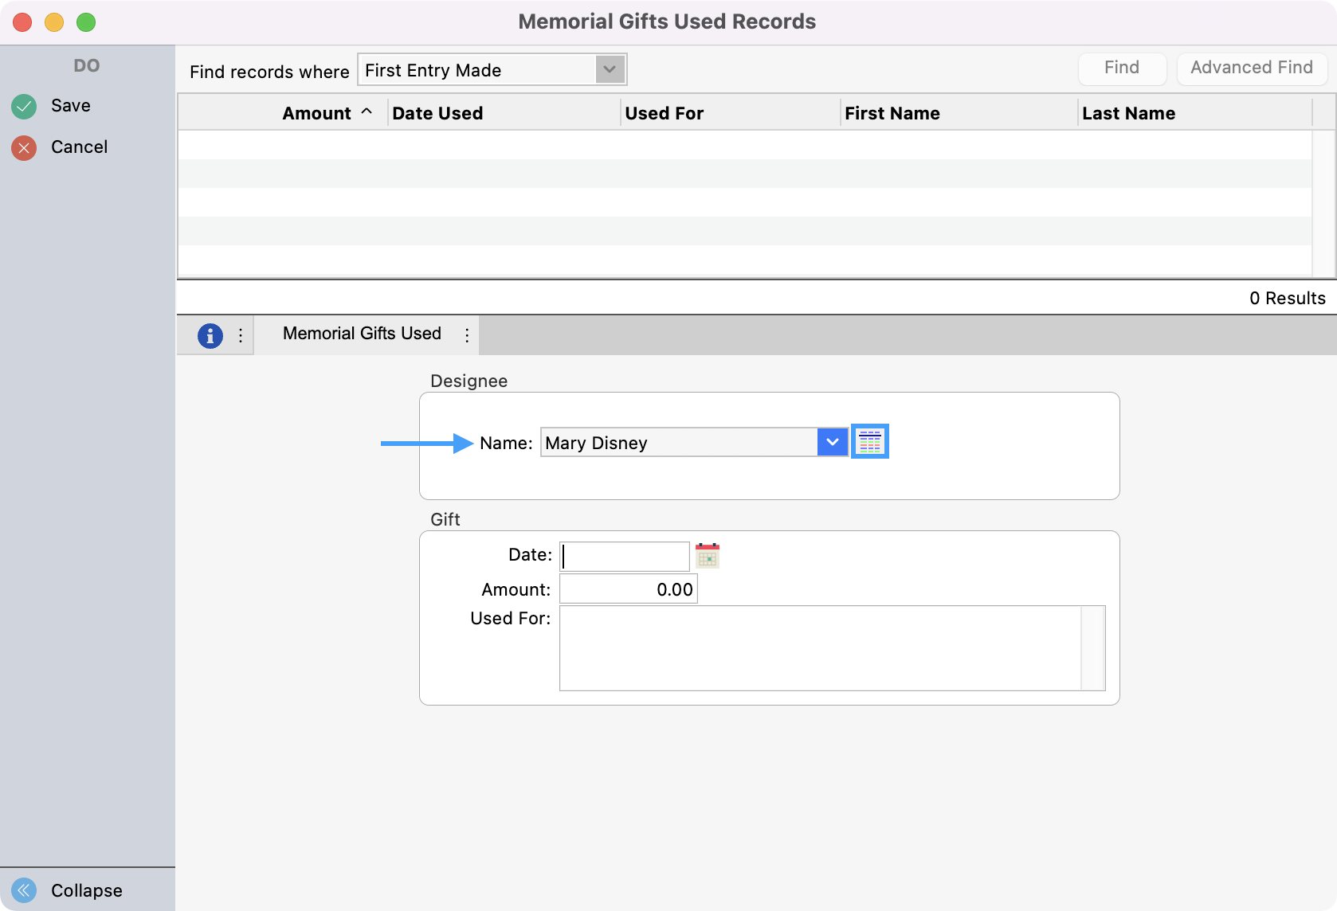
Task: Sort by the Amount column header
Action: [x=316, y=113]
